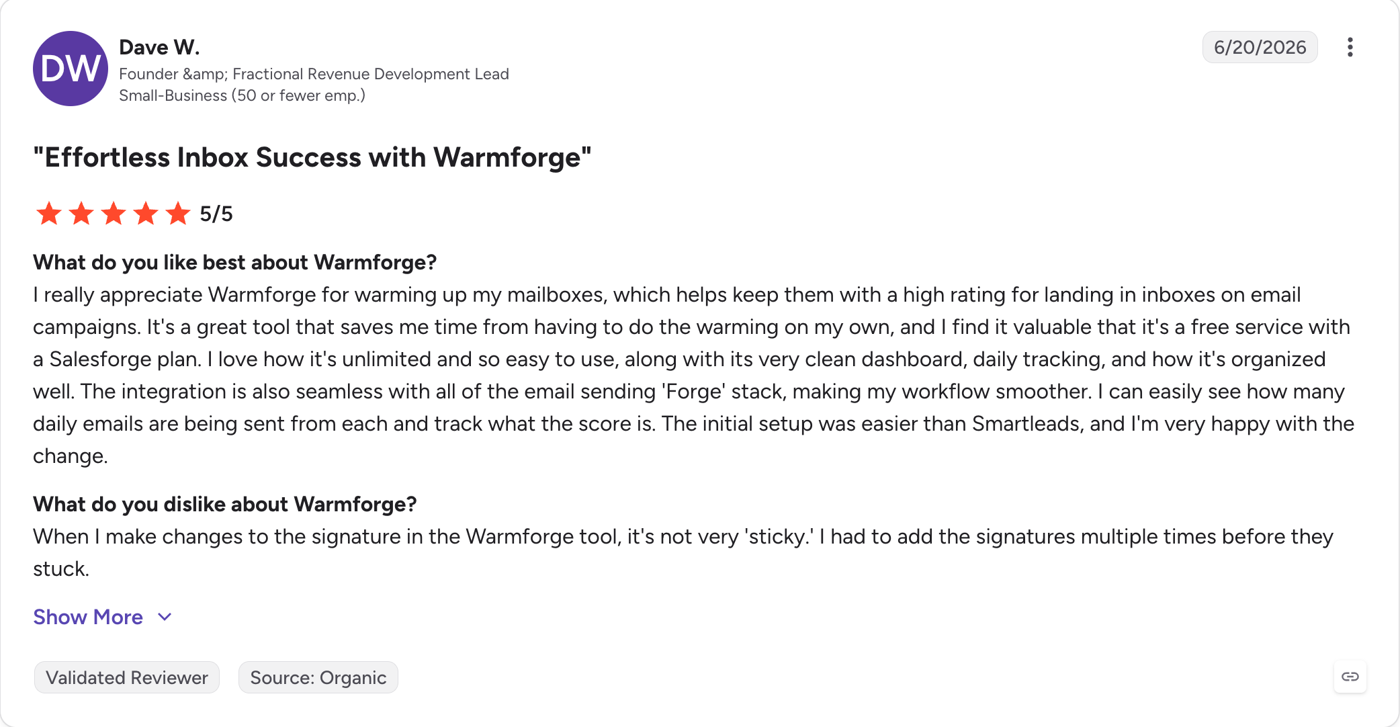This screenshot has width=1400, height=727.
Task: Click the Small-Business company size text
Action: pos(242,95)
